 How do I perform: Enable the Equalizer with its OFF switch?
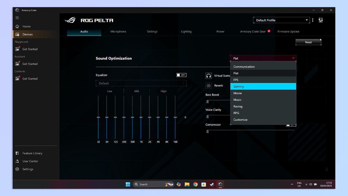[x=181, y=75]
